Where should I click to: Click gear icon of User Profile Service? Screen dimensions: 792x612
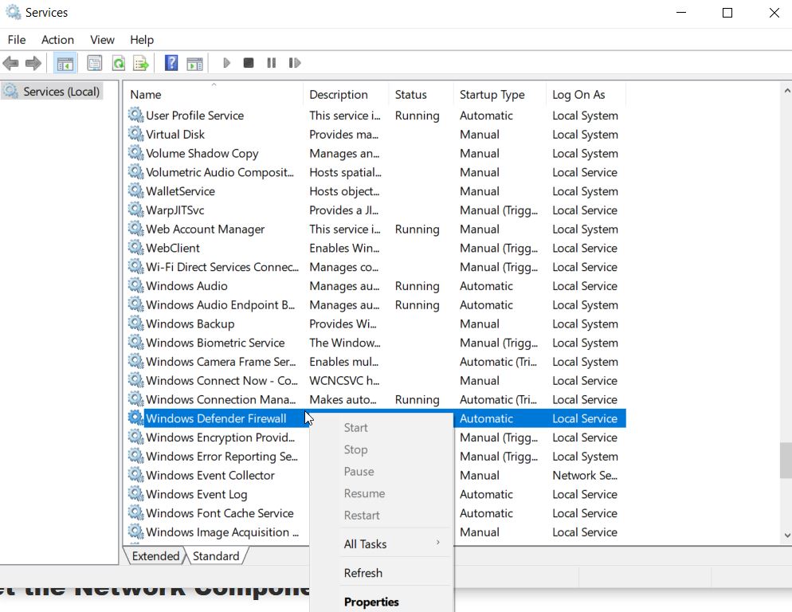tap(135, 116)
